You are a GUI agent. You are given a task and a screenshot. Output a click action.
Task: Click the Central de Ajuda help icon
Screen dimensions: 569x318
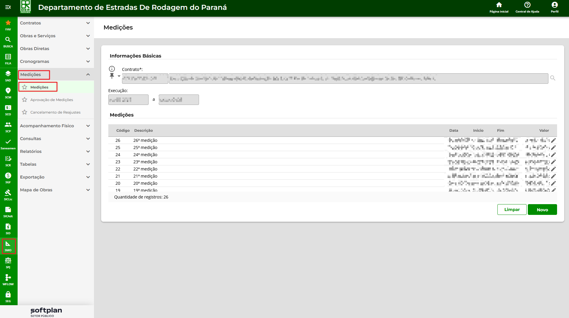[x=527, y=7]
